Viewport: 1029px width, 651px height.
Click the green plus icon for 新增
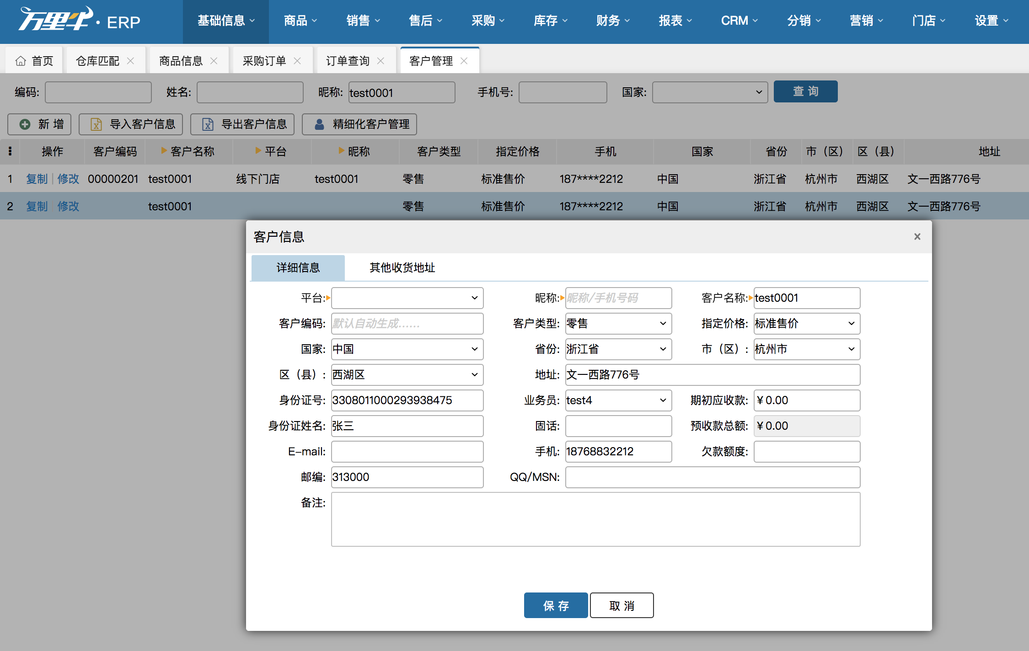coord(25,124)
